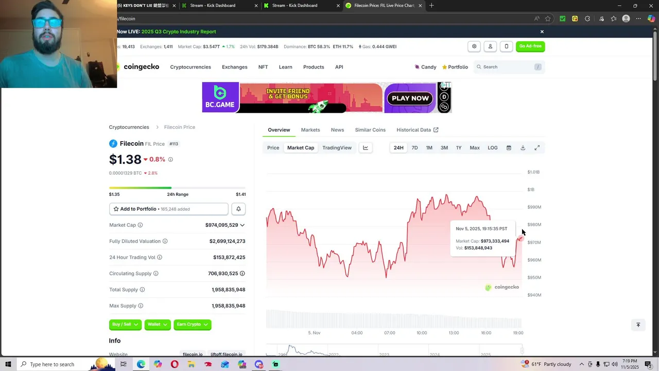Click the read aloud icon
This screenshot has width=659, height=371.
pos(536,19)
